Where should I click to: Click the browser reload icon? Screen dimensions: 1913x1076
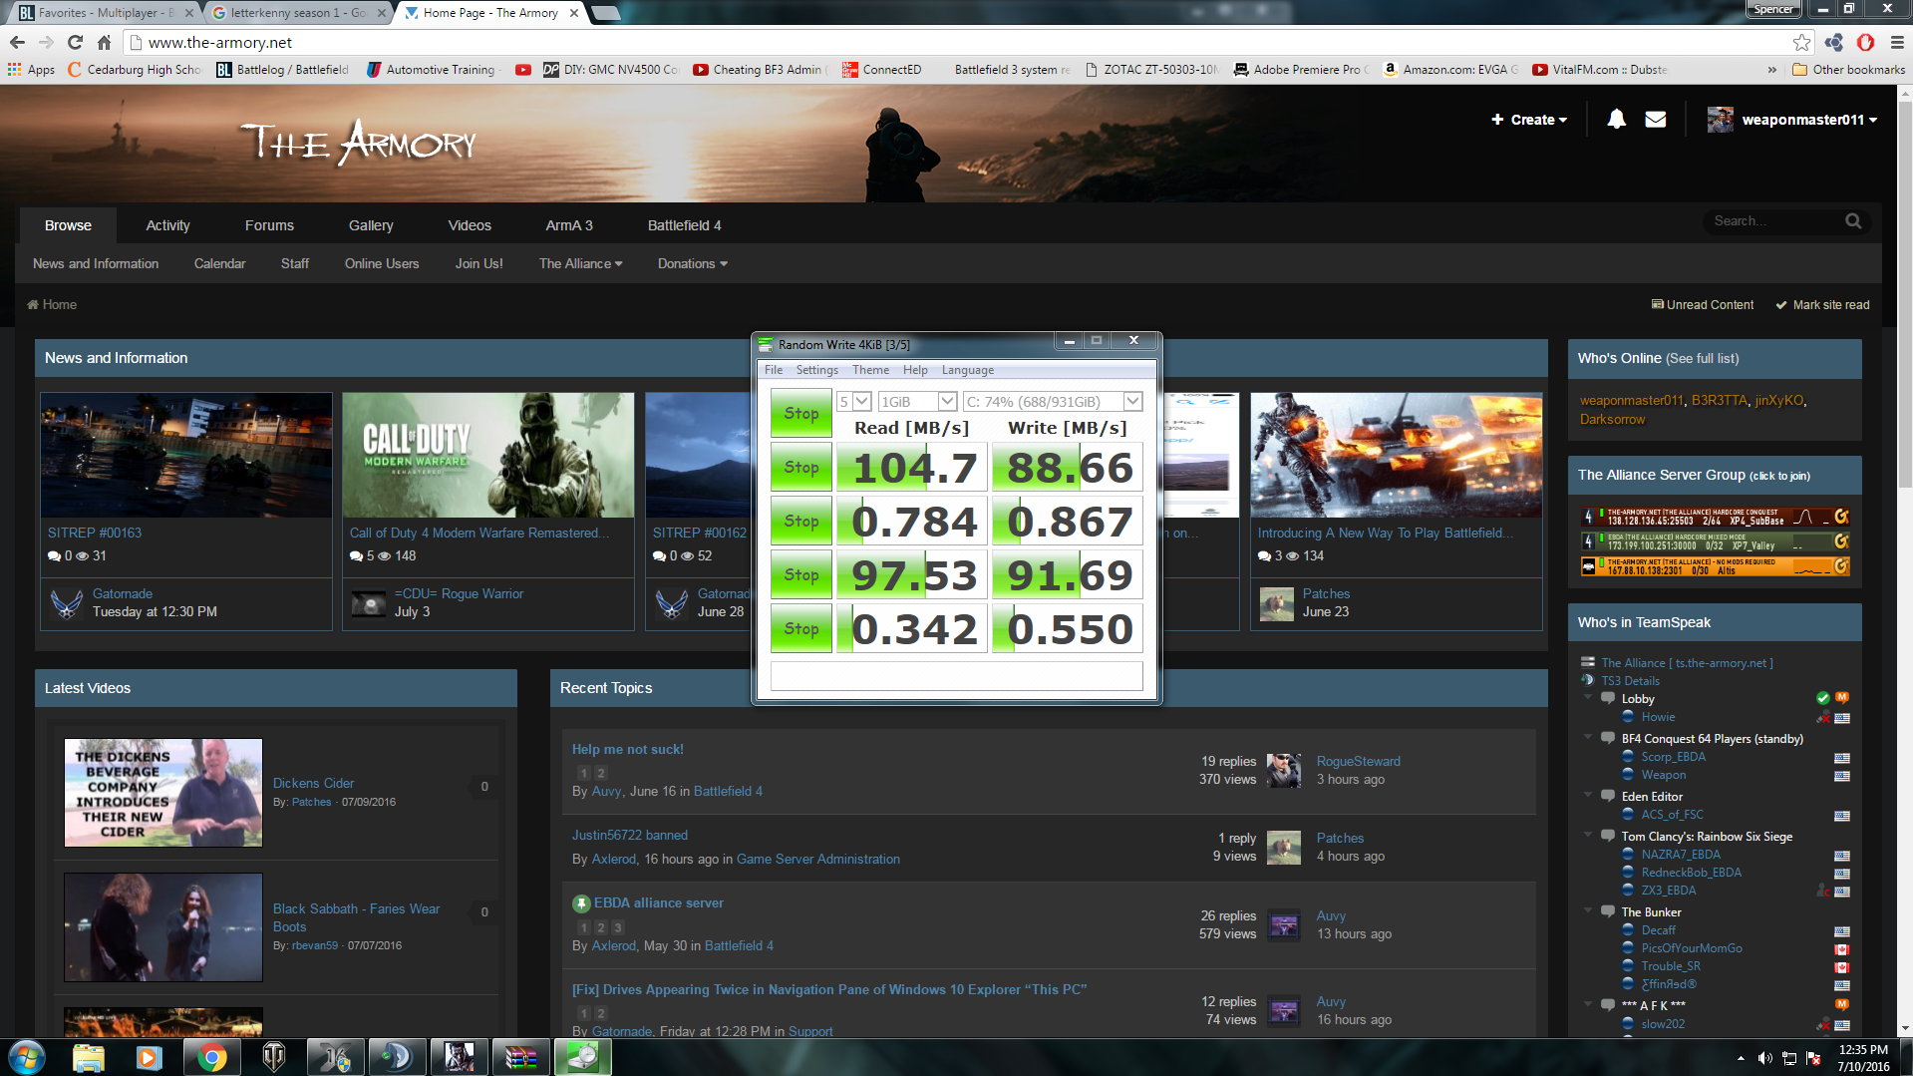tap(75, 42)
